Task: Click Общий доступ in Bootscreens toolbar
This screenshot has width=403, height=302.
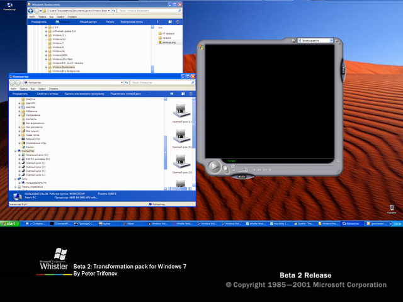Action: [x=89, y=22]
